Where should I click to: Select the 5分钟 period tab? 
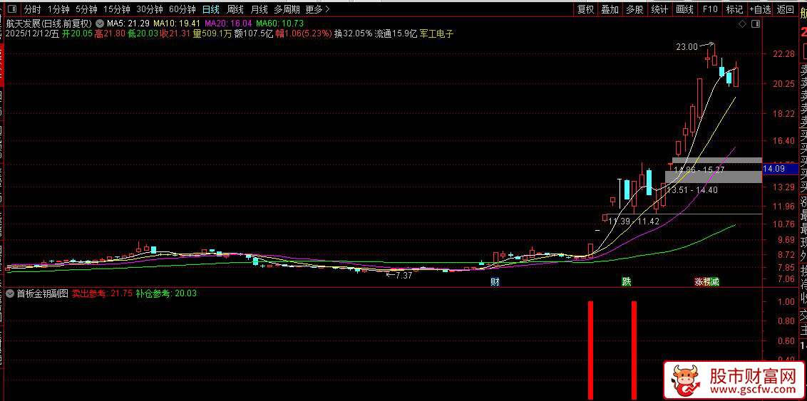coord(86,9)
